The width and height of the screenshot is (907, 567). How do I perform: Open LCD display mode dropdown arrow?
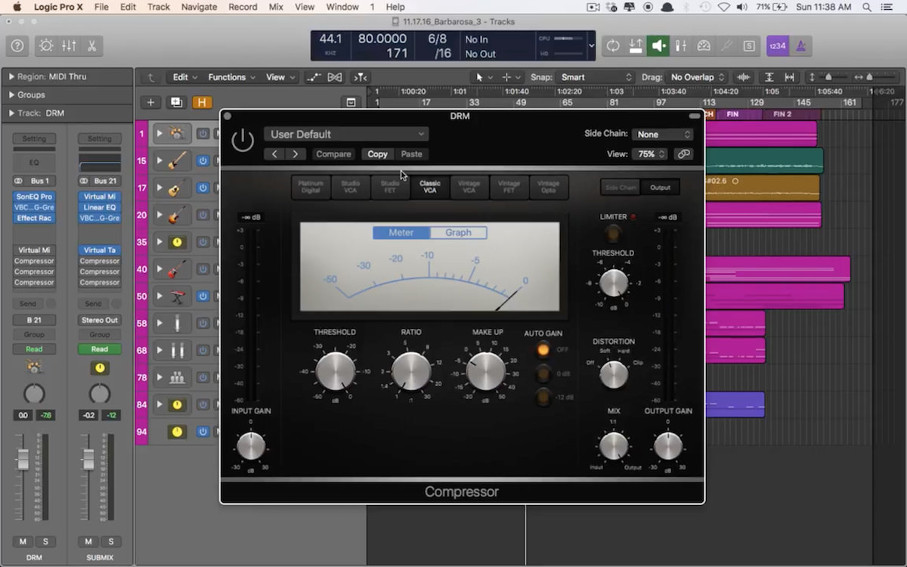[x=591, y=45]
